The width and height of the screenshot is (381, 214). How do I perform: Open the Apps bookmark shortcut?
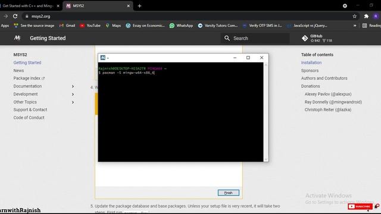tap(5, 26)
